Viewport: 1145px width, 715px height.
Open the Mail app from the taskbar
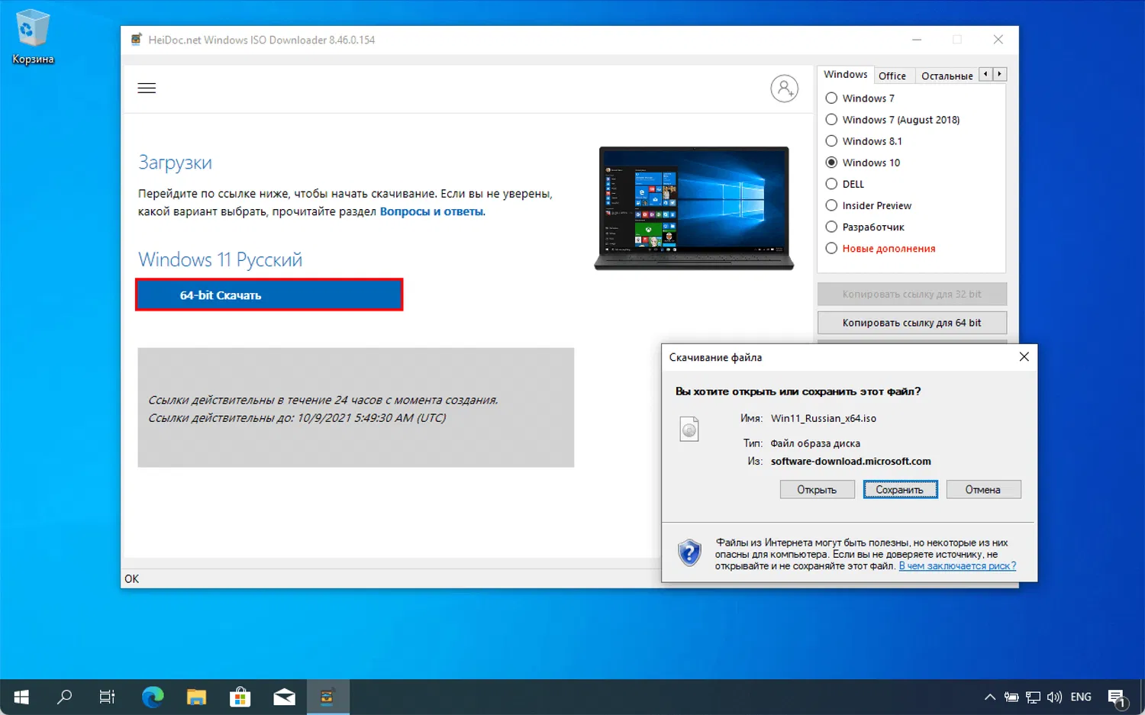coord(283,697)
